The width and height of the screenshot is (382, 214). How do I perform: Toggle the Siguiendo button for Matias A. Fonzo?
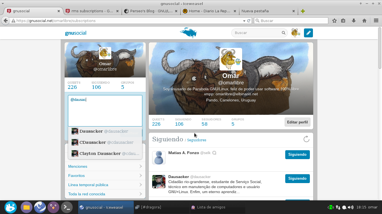click(x=297, y=155)
